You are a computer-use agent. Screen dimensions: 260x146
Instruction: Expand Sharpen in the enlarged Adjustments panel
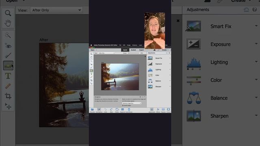point(256,115)
